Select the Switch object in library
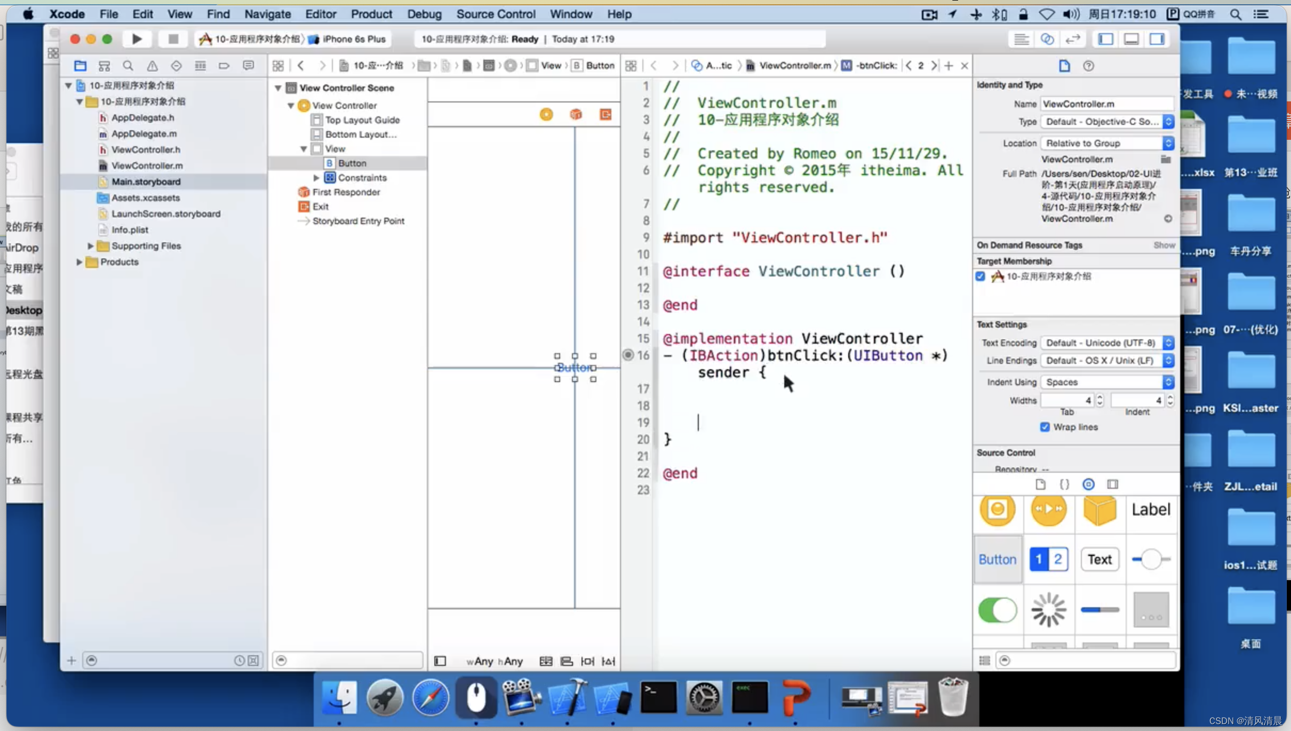 (997, 610)
